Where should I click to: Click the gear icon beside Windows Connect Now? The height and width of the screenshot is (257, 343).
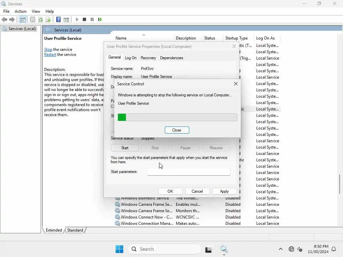click(118, 217)
